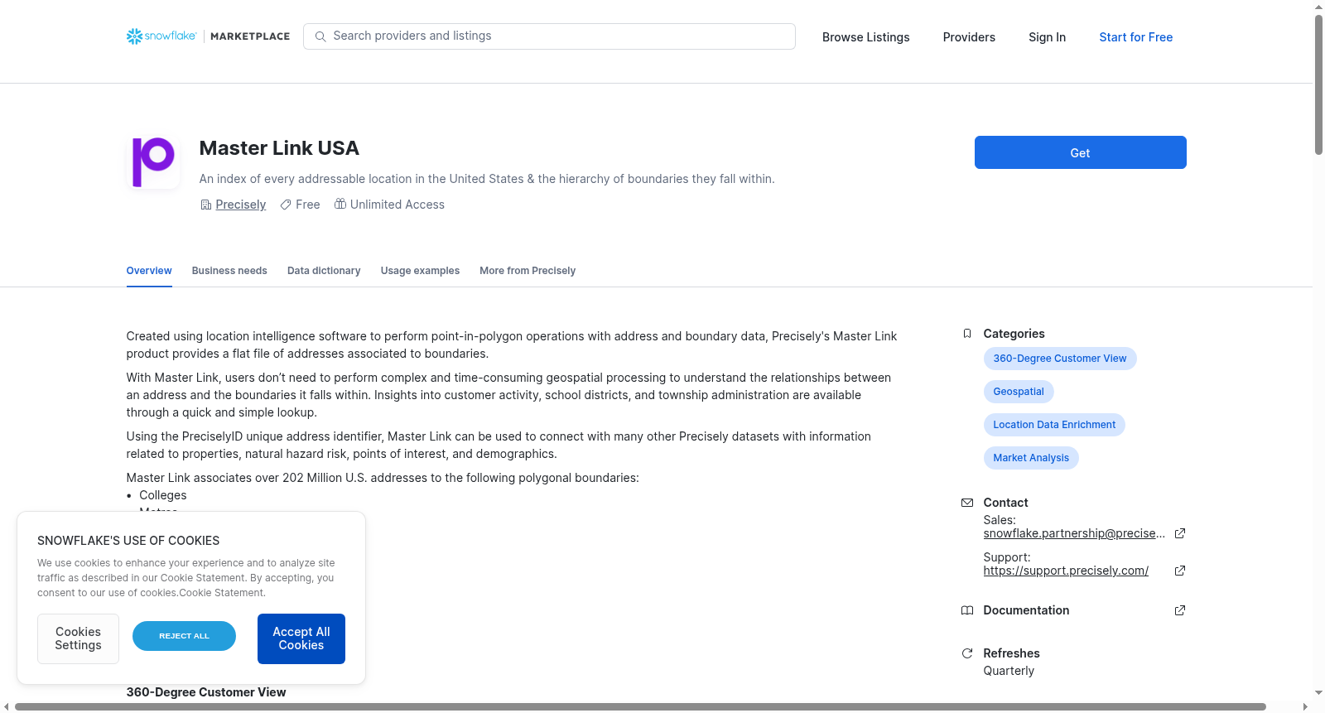Screen dimensions: 1325x713
Task: Select the Overview tab
Action: (149, 271)
